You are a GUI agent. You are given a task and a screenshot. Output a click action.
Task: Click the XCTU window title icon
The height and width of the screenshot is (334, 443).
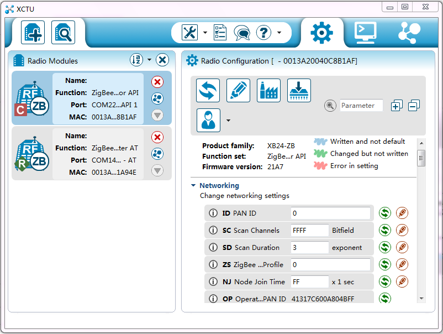(x=9, y=9)
